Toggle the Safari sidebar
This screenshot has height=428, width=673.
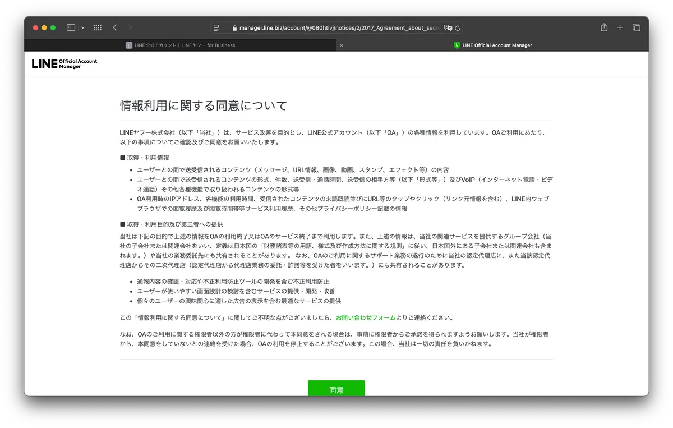(71, 27)
